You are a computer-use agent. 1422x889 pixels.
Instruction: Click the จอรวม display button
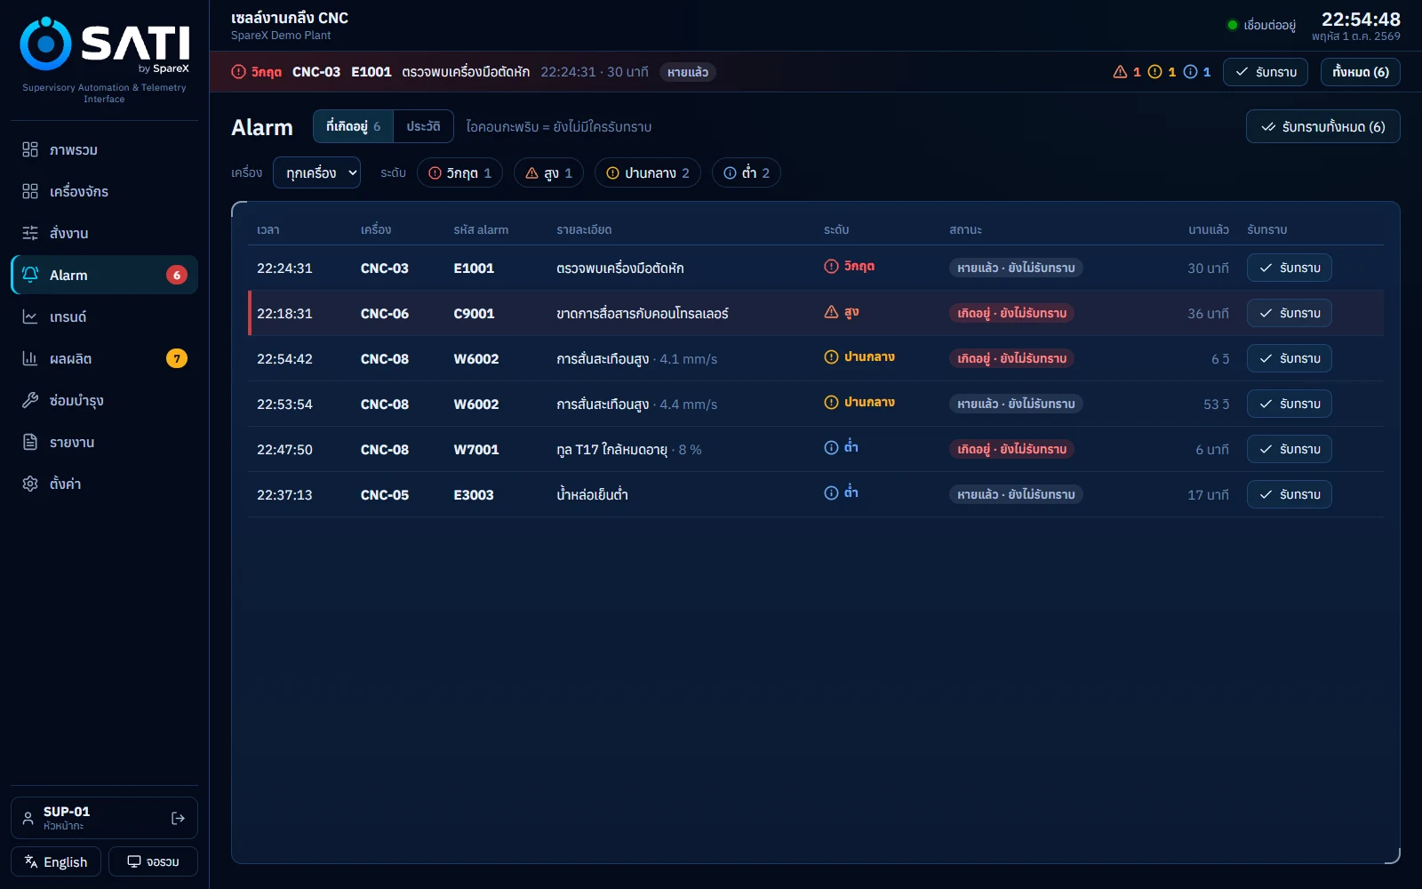tap(153, 861)
